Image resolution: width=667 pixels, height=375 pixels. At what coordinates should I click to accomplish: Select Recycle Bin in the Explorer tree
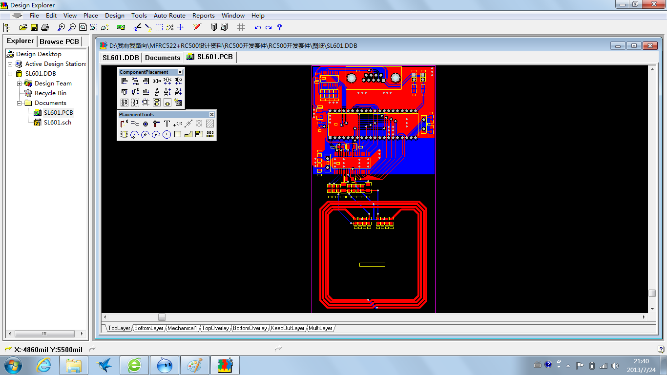click(50, 93)
